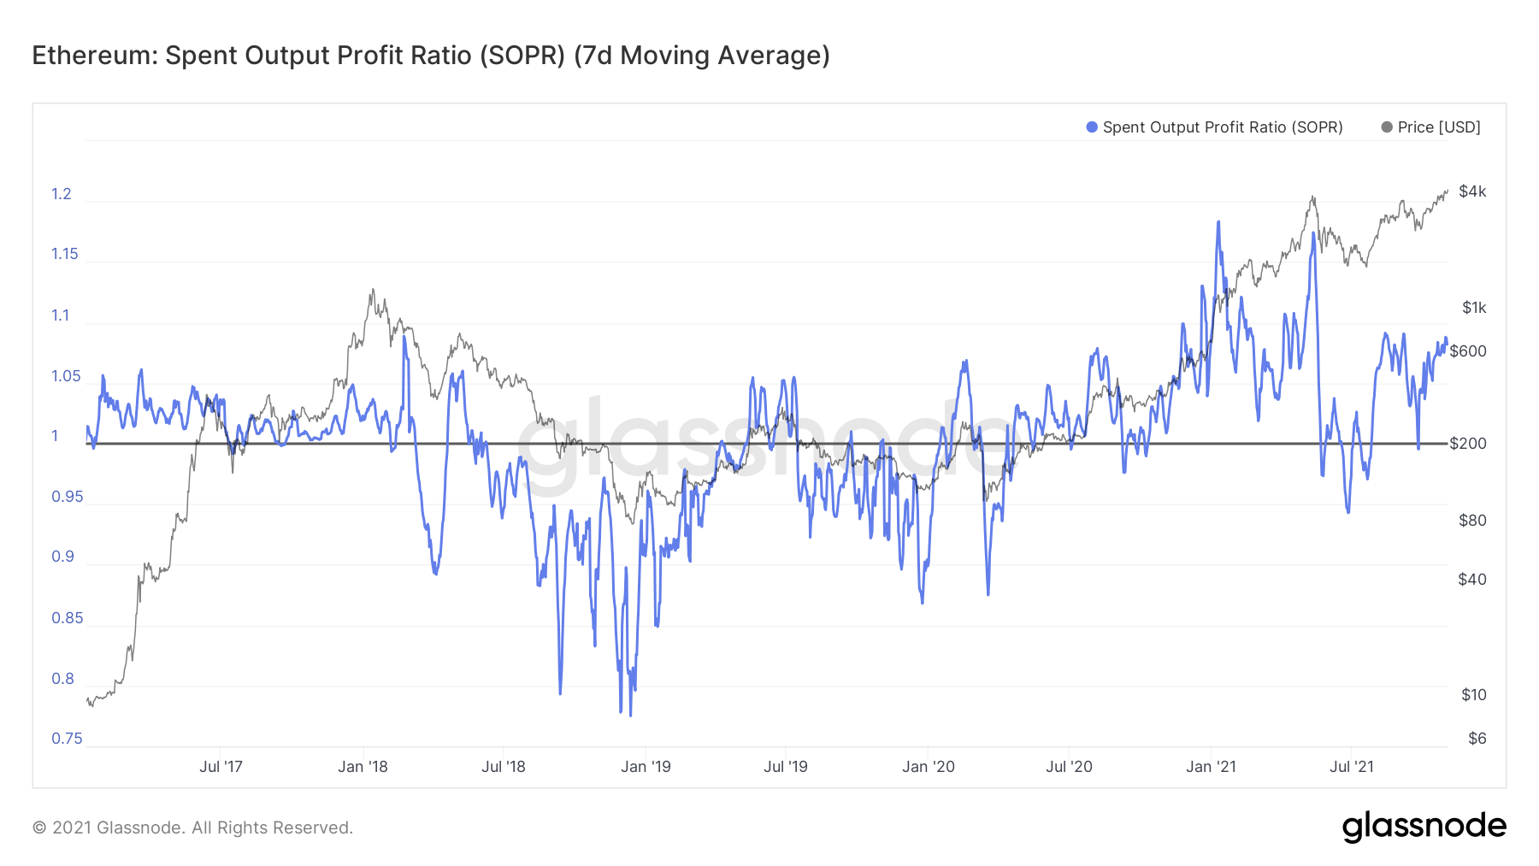This screenshot has width=1539, height=866.
Task: Click the gray Price legend dot
Action: point(1387,127)
